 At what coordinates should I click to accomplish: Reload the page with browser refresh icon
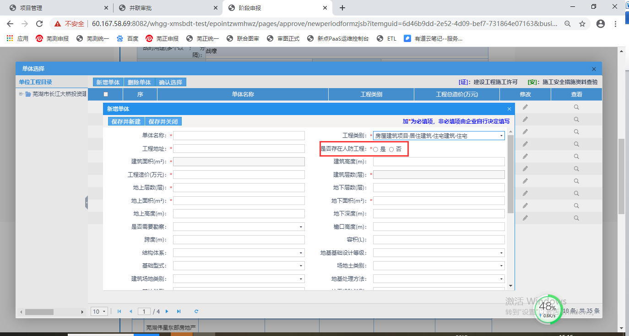click(x=39, y=24)
